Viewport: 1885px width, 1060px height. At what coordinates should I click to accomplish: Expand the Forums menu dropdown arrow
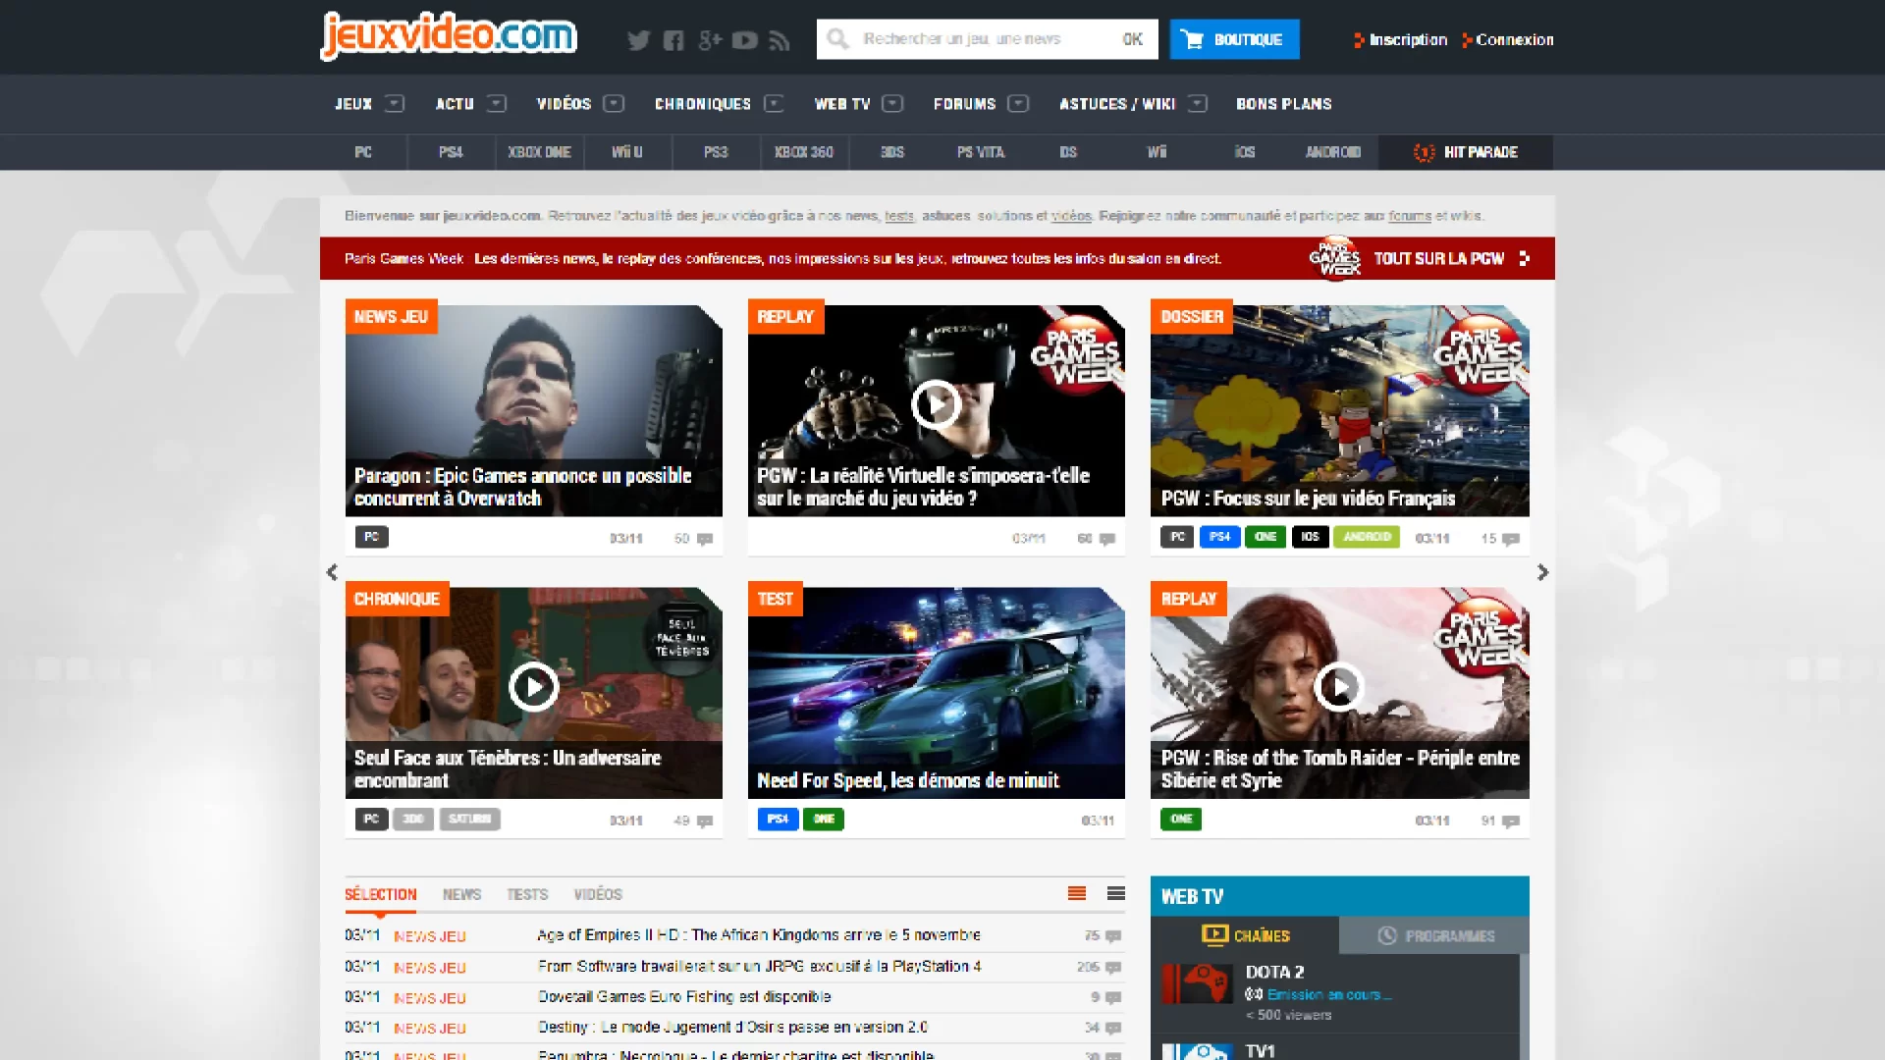click(1018, 103)
